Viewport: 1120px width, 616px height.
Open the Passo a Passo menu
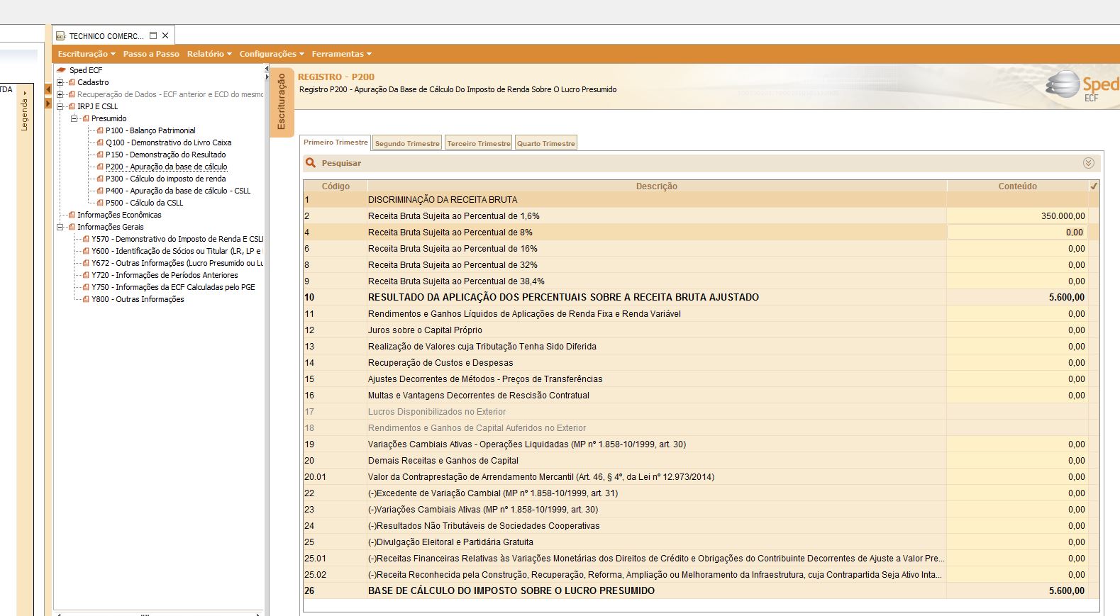click(151, 54)
